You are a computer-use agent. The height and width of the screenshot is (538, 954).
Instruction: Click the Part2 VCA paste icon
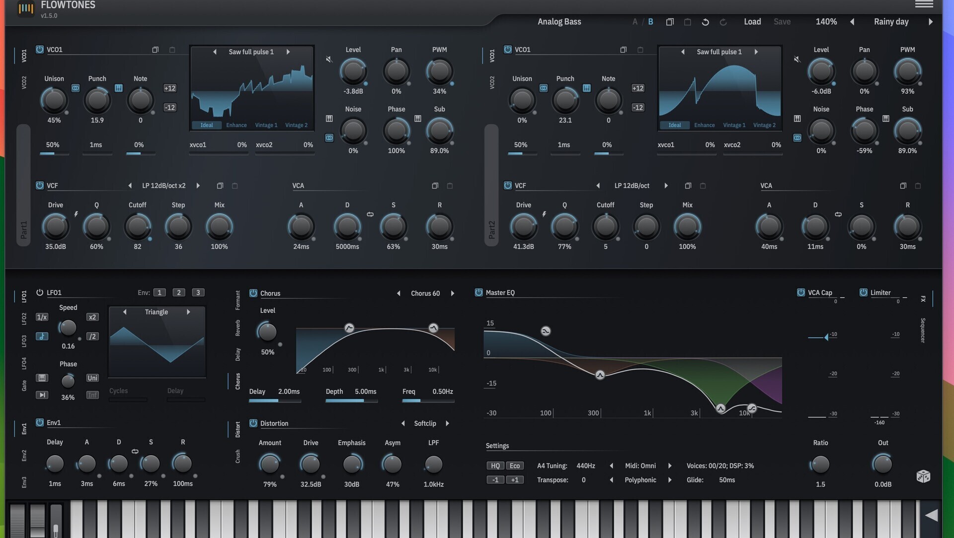918,186
